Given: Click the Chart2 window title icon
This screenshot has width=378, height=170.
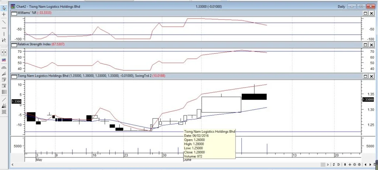Looking at the screenshot, I should (13, 7).
